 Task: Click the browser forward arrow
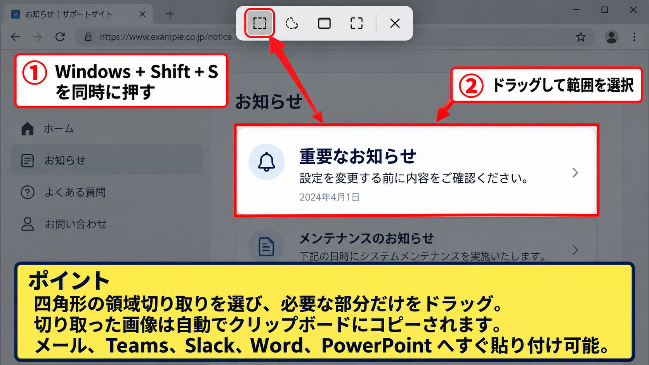(x=38, y=37)
